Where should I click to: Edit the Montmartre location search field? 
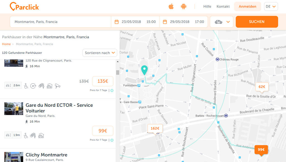tap(60, 22)
